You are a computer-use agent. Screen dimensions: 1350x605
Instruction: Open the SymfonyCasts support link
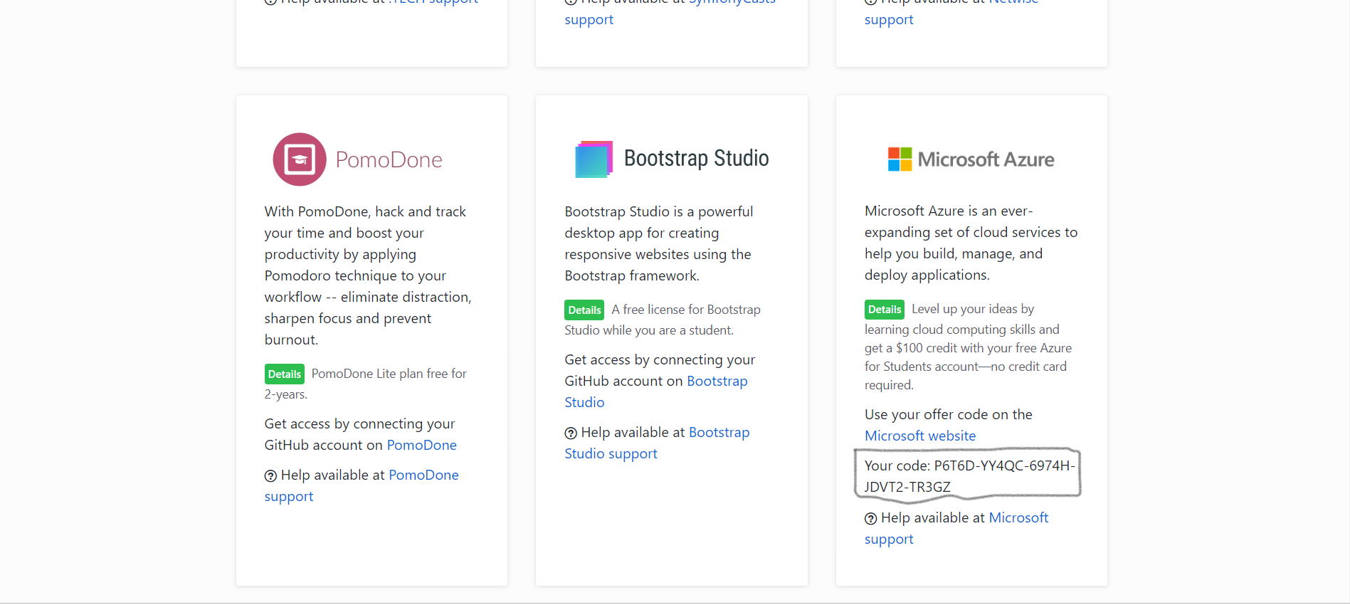click(589, 20)
